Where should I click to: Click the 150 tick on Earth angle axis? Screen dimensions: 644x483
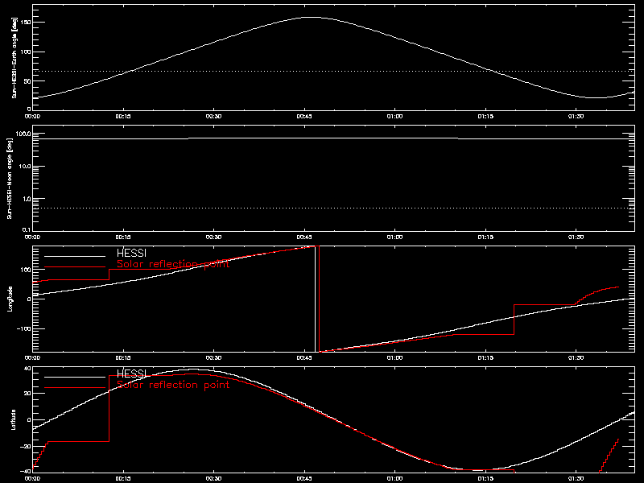26,23
